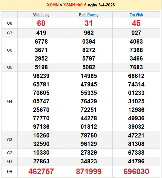The height and width of the screenshot is (178, 162).
Task: Click the Bình Dương province link
Action: tap(89, 15)
